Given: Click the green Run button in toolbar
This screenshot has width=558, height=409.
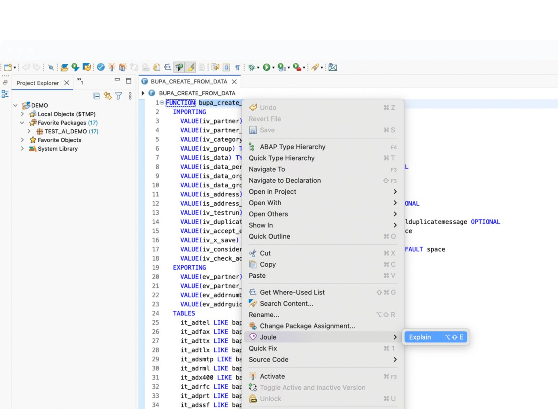Looking at the screenshot, I should click(266, 67).
